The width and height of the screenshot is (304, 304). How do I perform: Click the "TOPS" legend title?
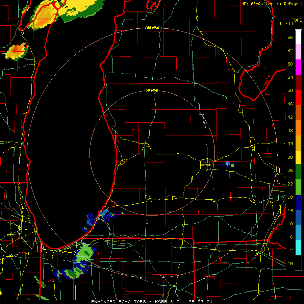297,20
